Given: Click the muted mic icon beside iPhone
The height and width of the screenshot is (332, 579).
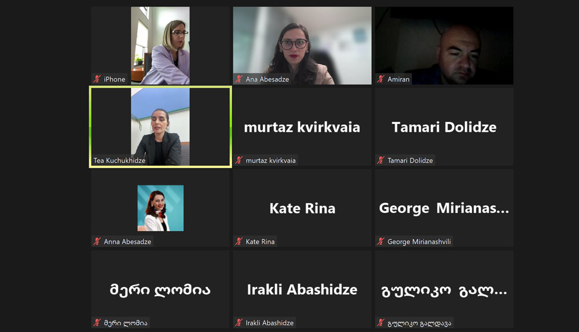Looking at the screenshot, I should [x=97, y=79].
